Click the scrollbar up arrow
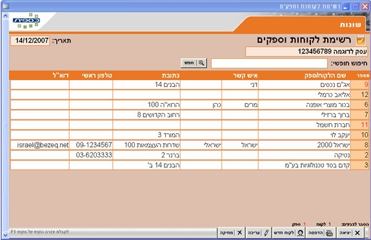The height and width of the screenshot is (240, 371). 5,16
